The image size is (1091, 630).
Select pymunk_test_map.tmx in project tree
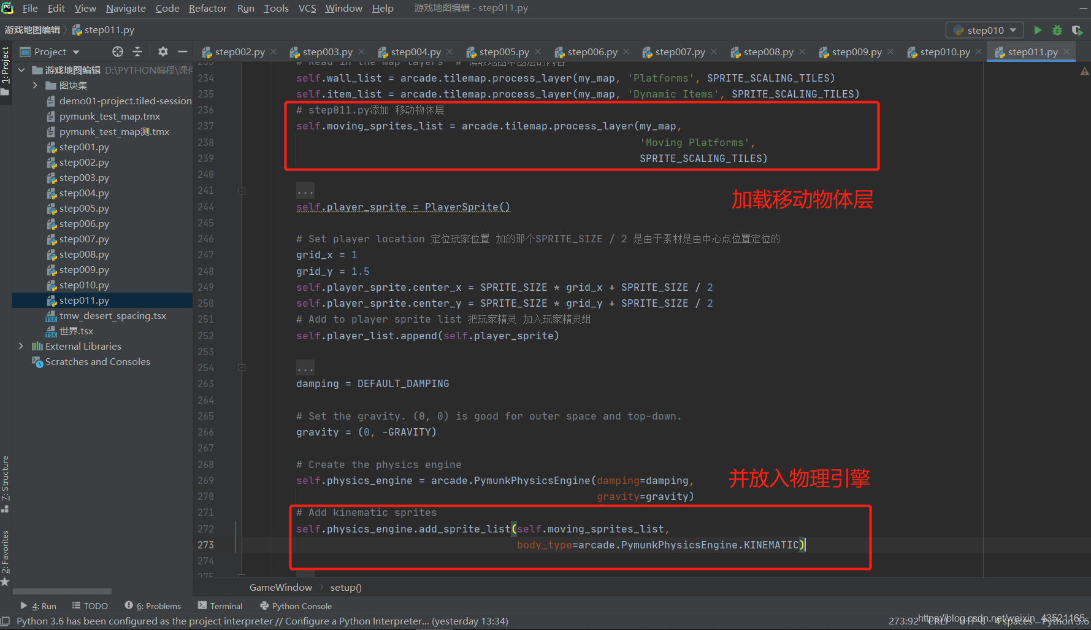(x=109, y=116)
